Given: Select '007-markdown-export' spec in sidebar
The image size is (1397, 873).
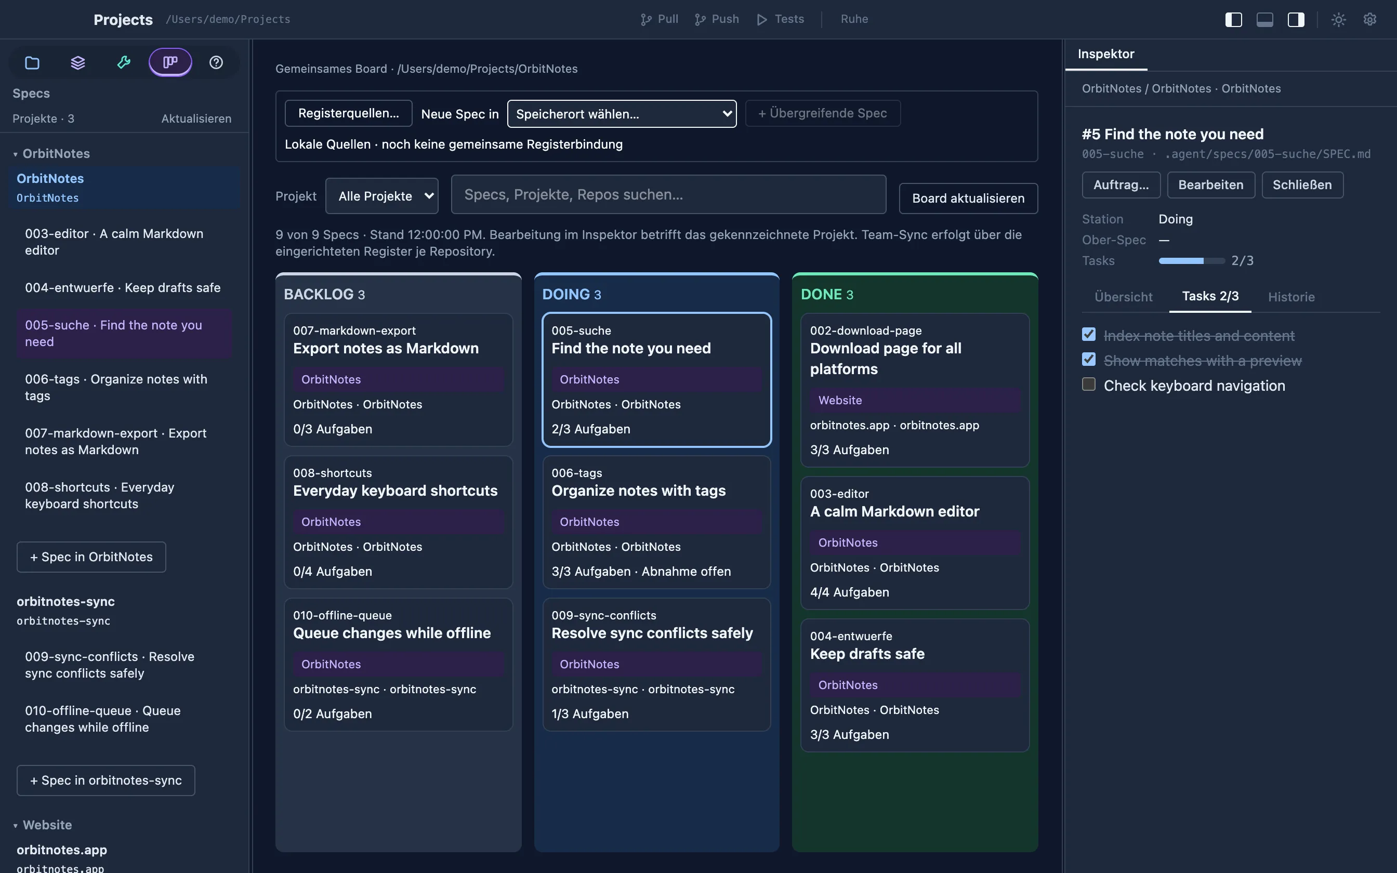Looking at the screenshot, I should tap(124, 441).
